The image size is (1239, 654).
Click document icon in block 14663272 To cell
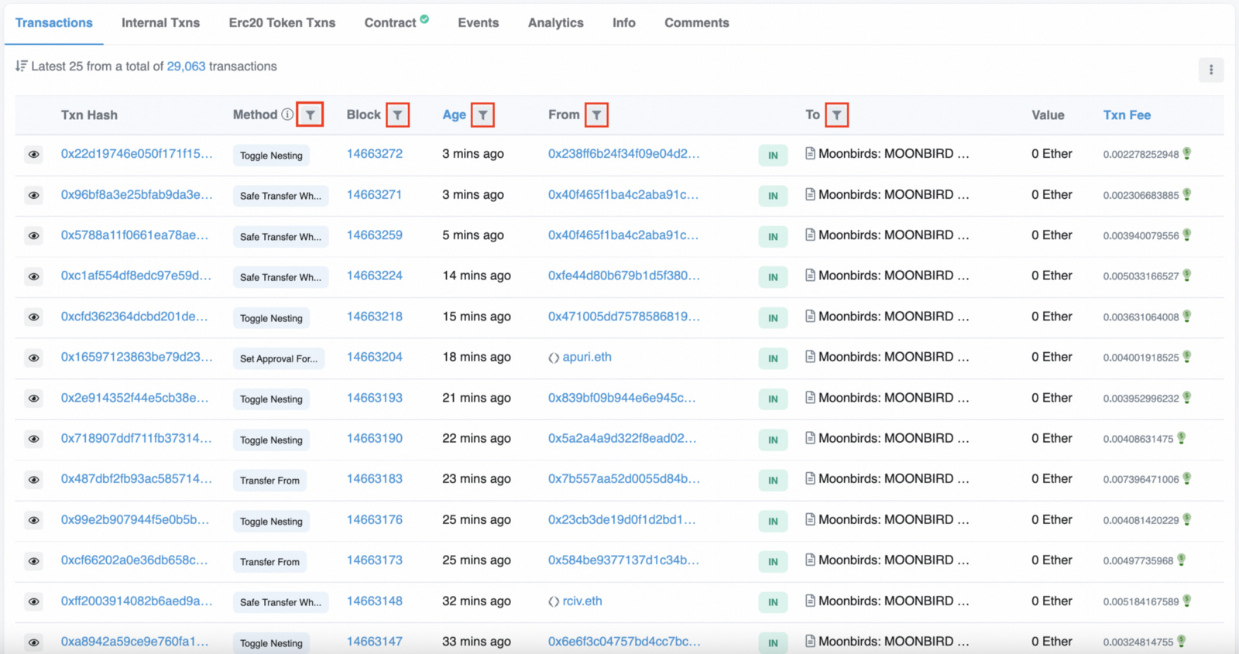click(x=810, y=153)
